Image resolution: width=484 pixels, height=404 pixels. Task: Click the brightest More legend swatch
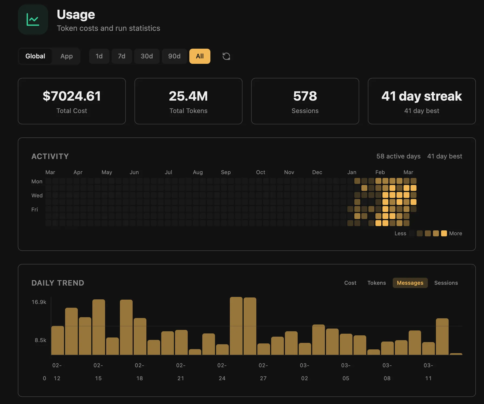coord(444,233)
